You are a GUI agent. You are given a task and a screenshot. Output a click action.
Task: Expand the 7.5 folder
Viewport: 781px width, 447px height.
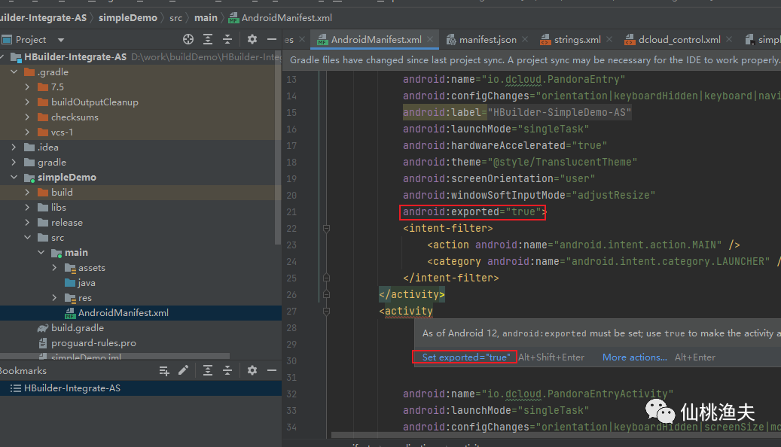pos(27,87)
